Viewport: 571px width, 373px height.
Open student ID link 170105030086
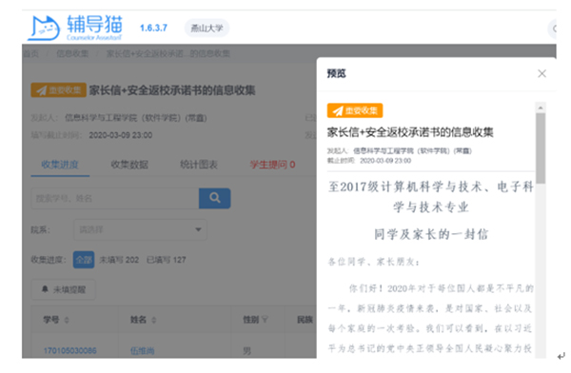pyautogui.click(x=69, y=350)
